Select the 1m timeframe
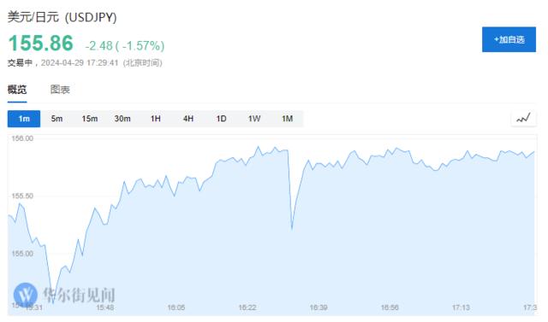The height and width of the screenshot is (322, 548). point(24,119)
